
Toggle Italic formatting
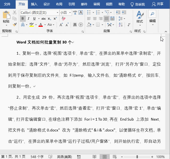29,19
